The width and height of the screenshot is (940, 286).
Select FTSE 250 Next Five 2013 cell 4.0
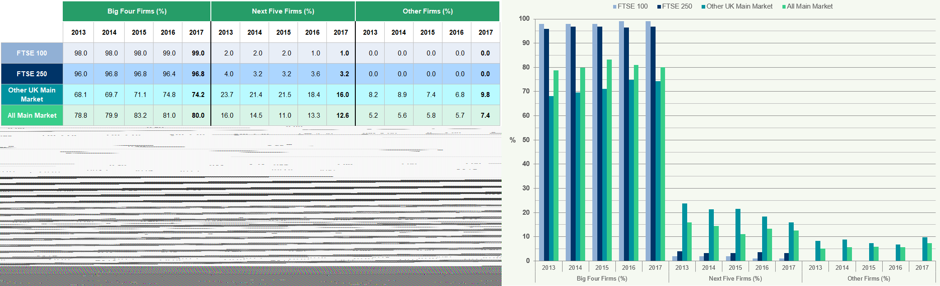(x=226, y=74)
